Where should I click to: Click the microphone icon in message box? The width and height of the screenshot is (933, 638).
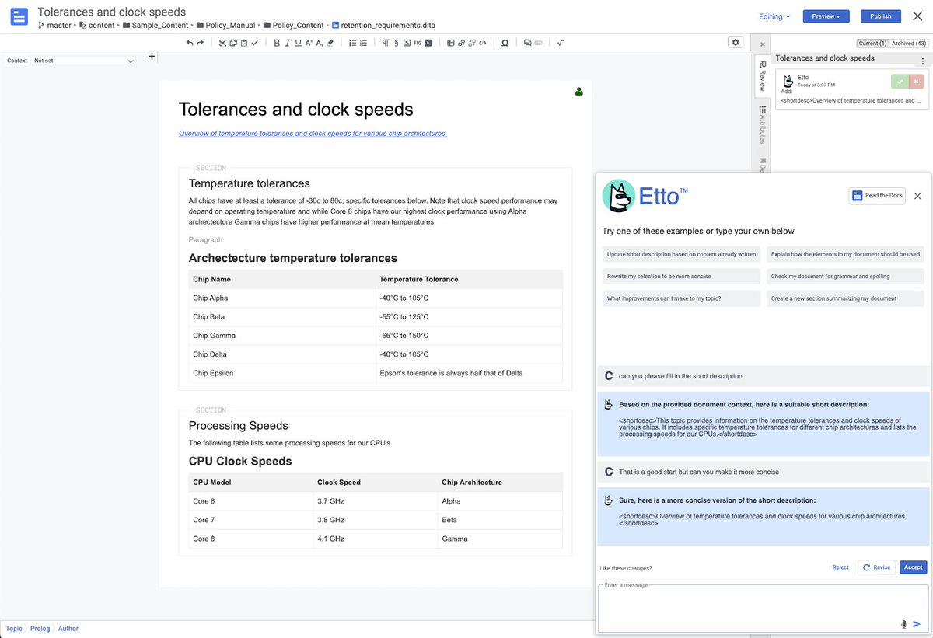pyautogui.click(x=904, y=623)
